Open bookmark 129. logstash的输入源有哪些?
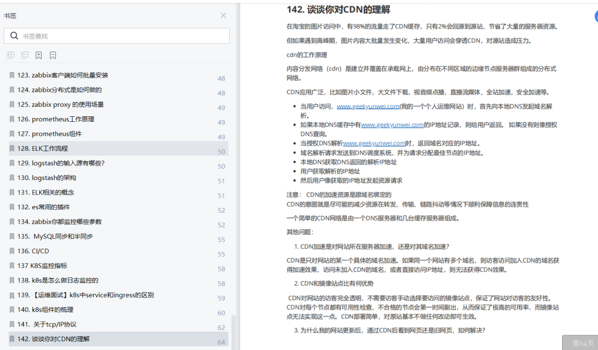Screen dimensions: 598x350 point(118,163)
